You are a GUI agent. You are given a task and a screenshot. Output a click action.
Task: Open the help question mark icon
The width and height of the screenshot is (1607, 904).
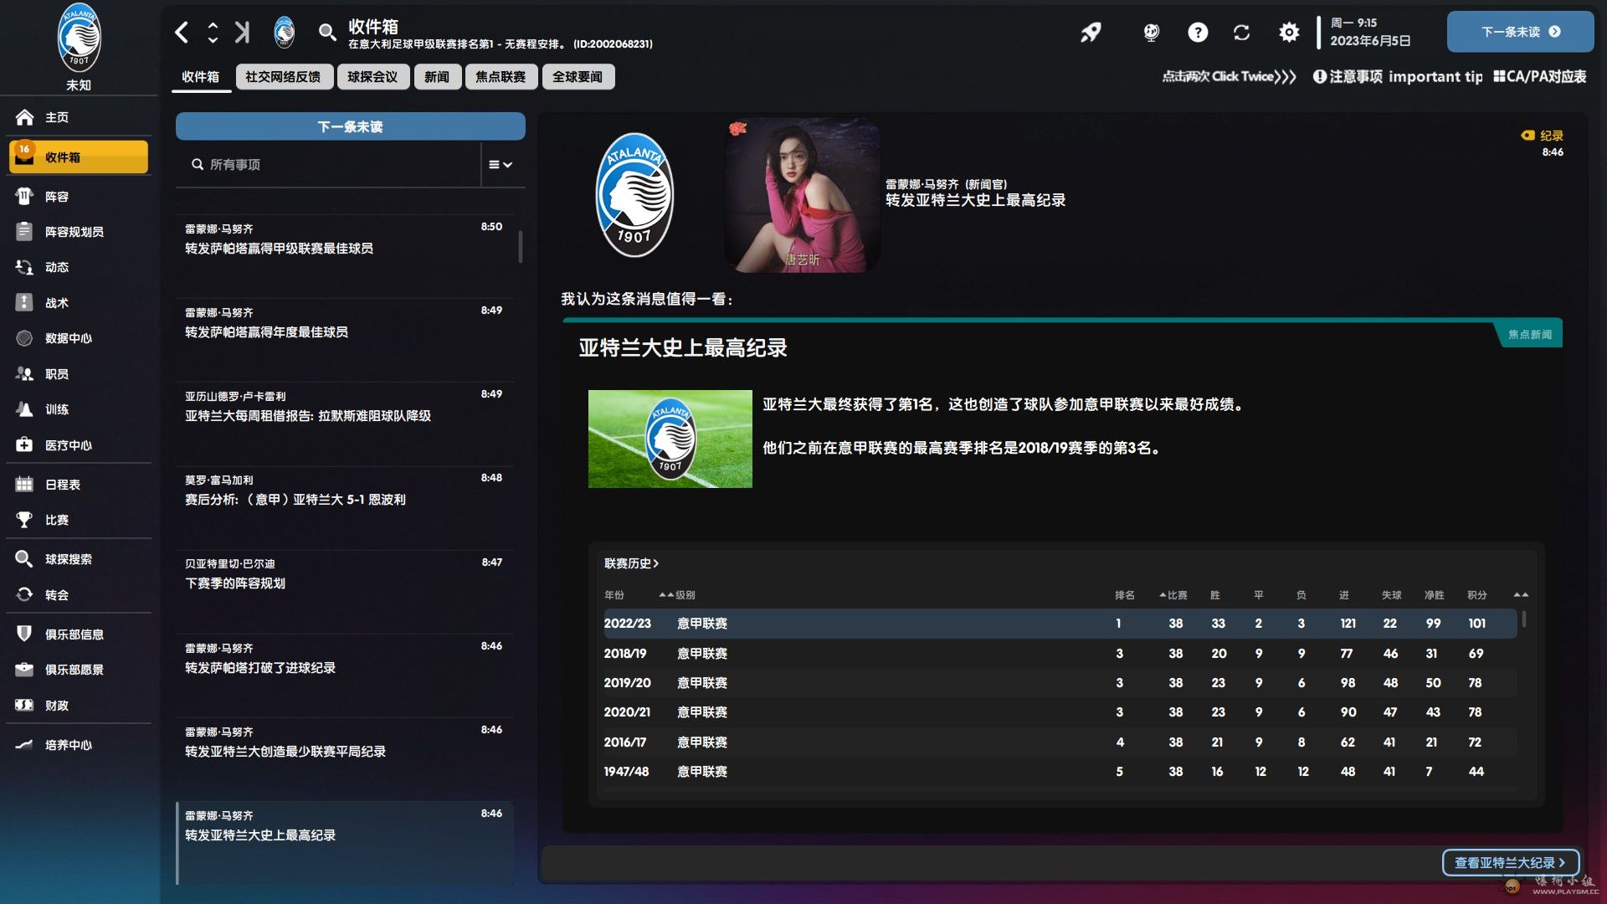click(1198, 33)
